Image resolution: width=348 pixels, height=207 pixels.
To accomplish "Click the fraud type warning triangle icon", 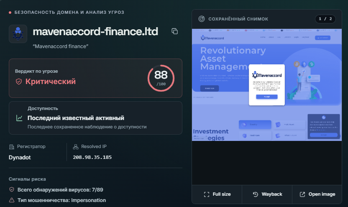I will coord(12,200).
